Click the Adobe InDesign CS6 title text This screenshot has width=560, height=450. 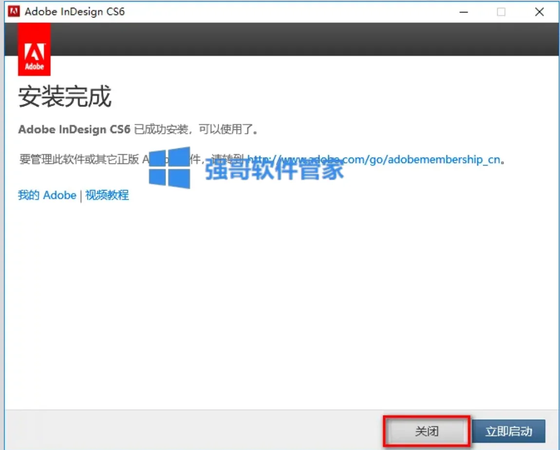pos(75,11)
